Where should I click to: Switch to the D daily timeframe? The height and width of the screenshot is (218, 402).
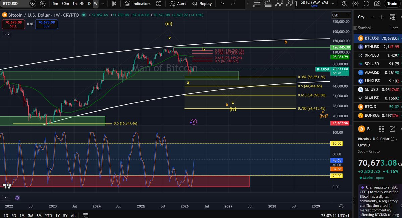[x=89, y=4]
